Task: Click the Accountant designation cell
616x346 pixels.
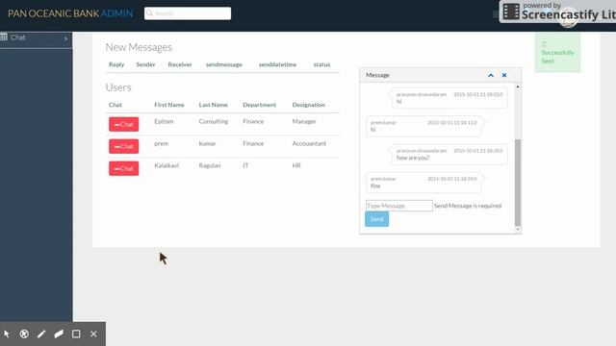Action: [309, 143]
